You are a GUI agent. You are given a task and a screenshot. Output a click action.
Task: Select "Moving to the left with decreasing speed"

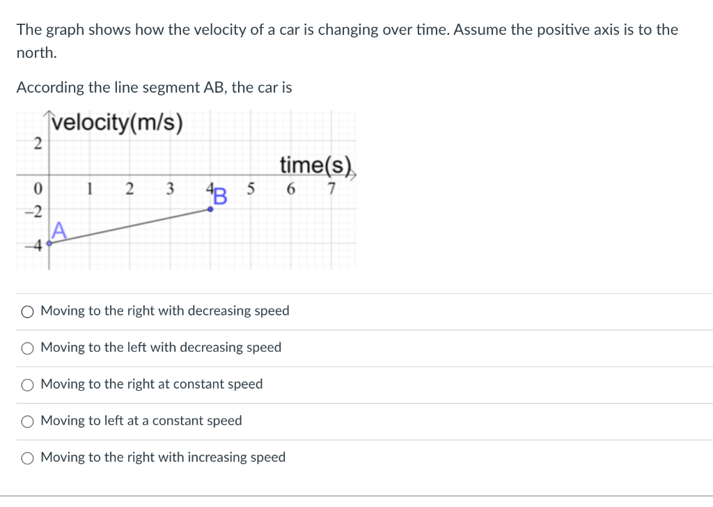27,348
